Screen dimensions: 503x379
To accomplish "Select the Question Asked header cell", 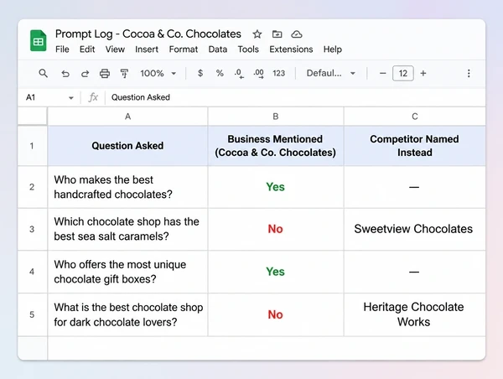I will point(127,146).
